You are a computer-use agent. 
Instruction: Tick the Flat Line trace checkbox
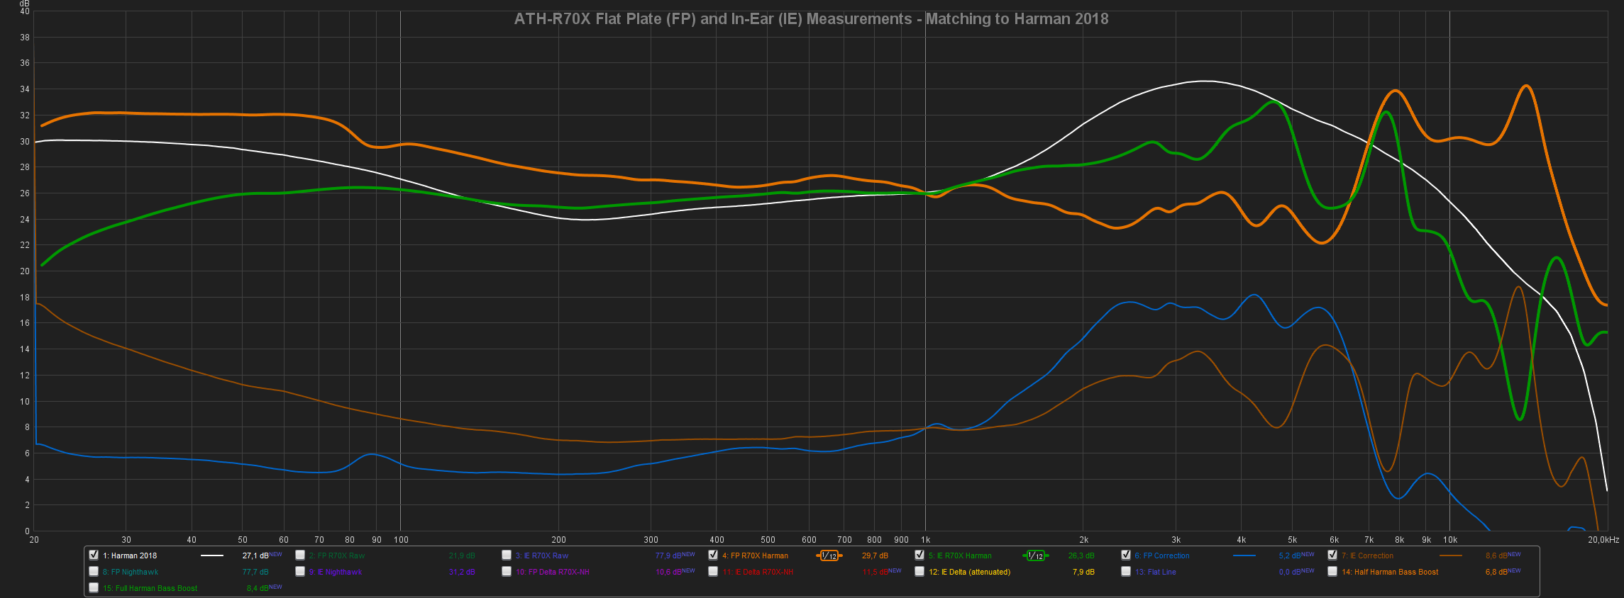[x=1126, y=571]
